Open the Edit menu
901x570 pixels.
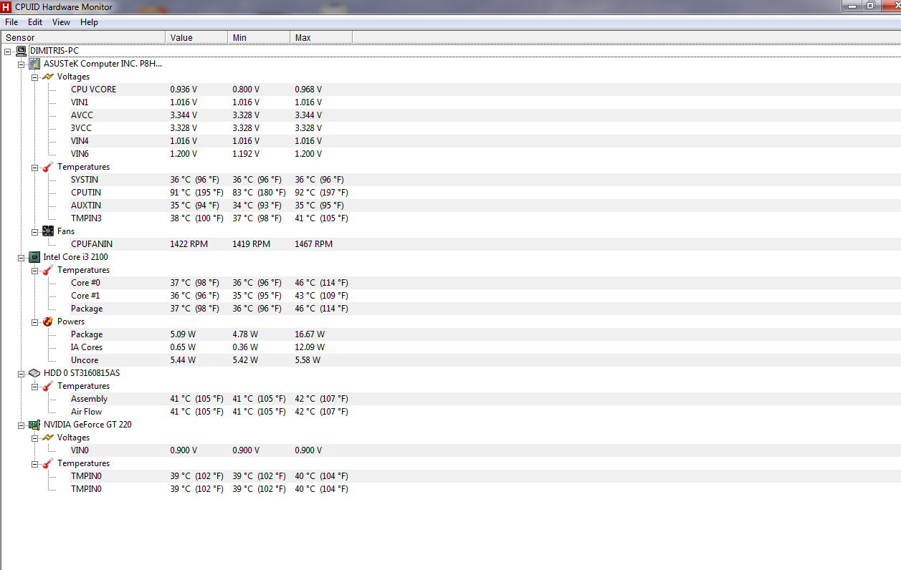click(35, 22)
